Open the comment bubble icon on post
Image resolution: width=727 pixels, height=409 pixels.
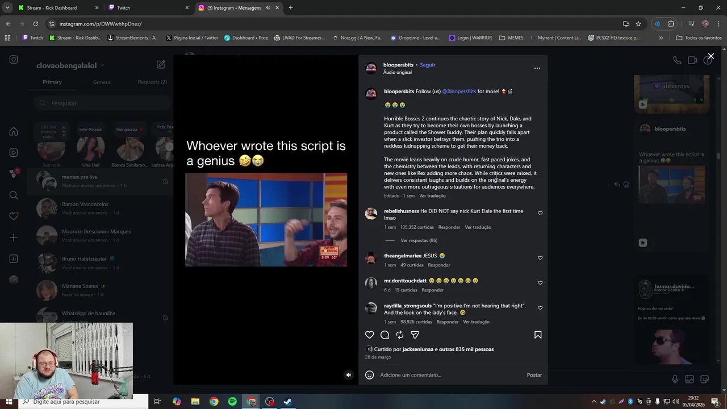pyautogui.click(x=385, y=335)
